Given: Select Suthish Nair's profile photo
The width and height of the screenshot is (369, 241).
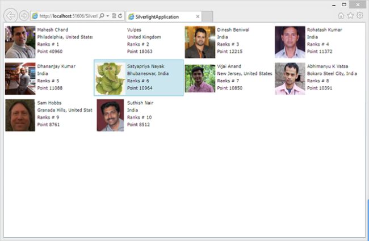Looking at the screenshot, I should (110, 115).
